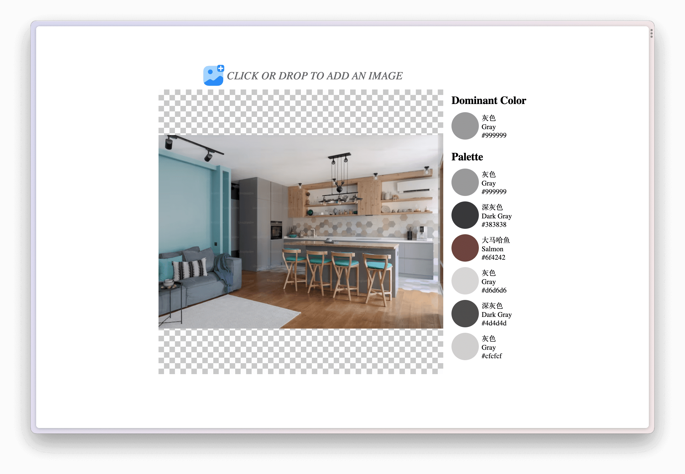Screen dimensions: 685x474
Task: Click the transparent checkerboard area above the photo
Action: 301,112
